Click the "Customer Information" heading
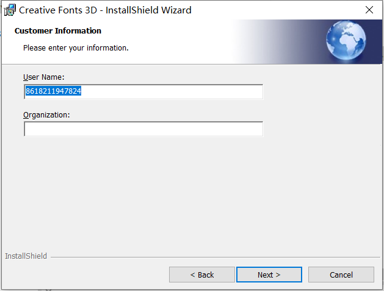 (58, 31)
